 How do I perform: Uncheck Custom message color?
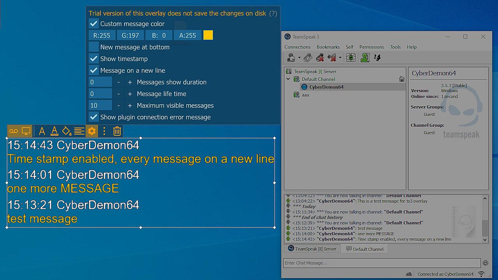click(94, 24)
